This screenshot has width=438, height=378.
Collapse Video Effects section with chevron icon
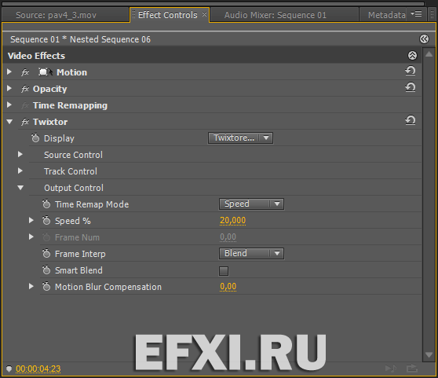412,55
